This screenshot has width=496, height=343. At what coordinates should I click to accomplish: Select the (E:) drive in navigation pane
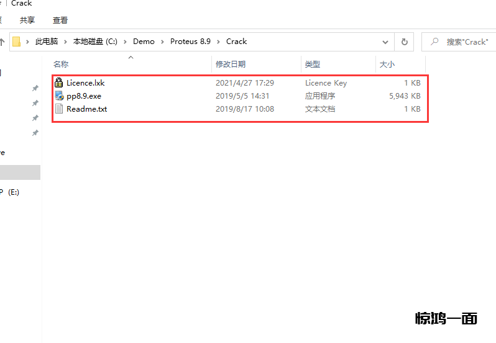13,192
